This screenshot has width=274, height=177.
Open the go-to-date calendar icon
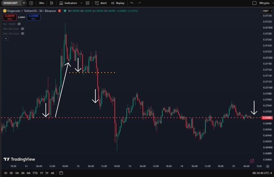tap(61, 173)
